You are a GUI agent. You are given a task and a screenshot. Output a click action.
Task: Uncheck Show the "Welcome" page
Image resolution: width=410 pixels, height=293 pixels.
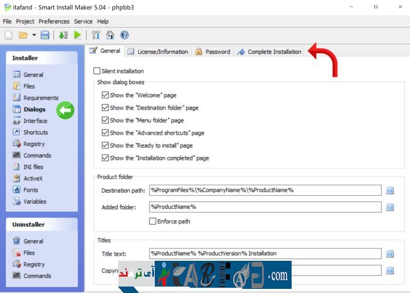(105, 95)
